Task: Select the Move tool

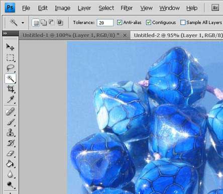Action: tap(10, 47)
